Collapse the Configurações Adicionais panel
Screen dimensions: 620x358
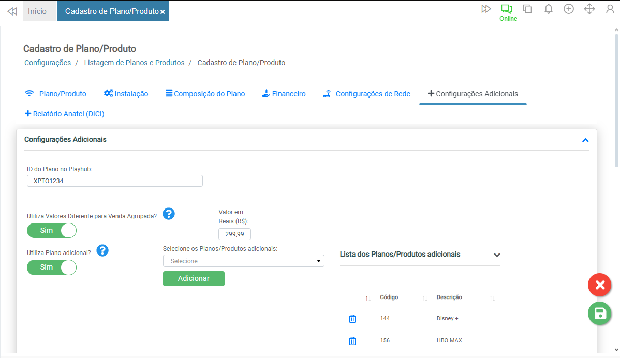[585, 140]
